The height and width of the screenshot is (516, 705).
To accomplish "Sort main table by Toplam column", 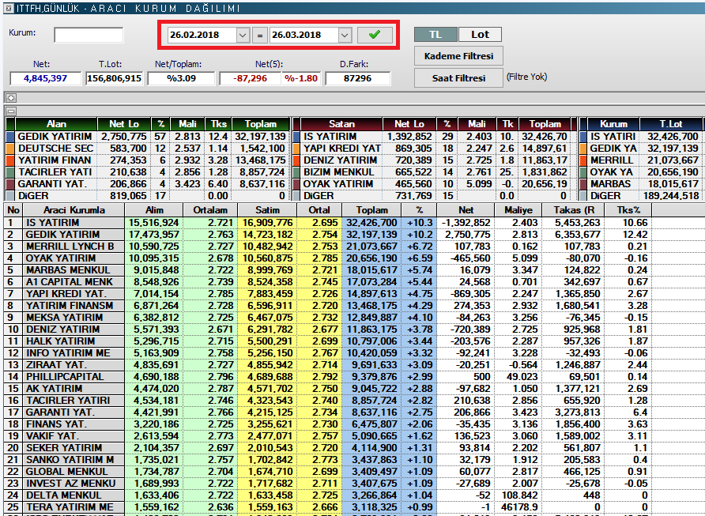I will pyautogui.click(x=371, y=210).
